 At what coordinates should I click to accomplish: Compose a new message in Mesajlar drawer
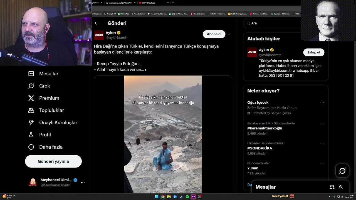click(332, 187)
